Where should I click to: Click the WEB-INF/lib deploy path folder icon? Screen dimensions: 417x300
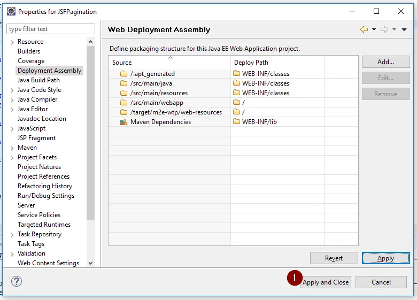pos(237,122)
